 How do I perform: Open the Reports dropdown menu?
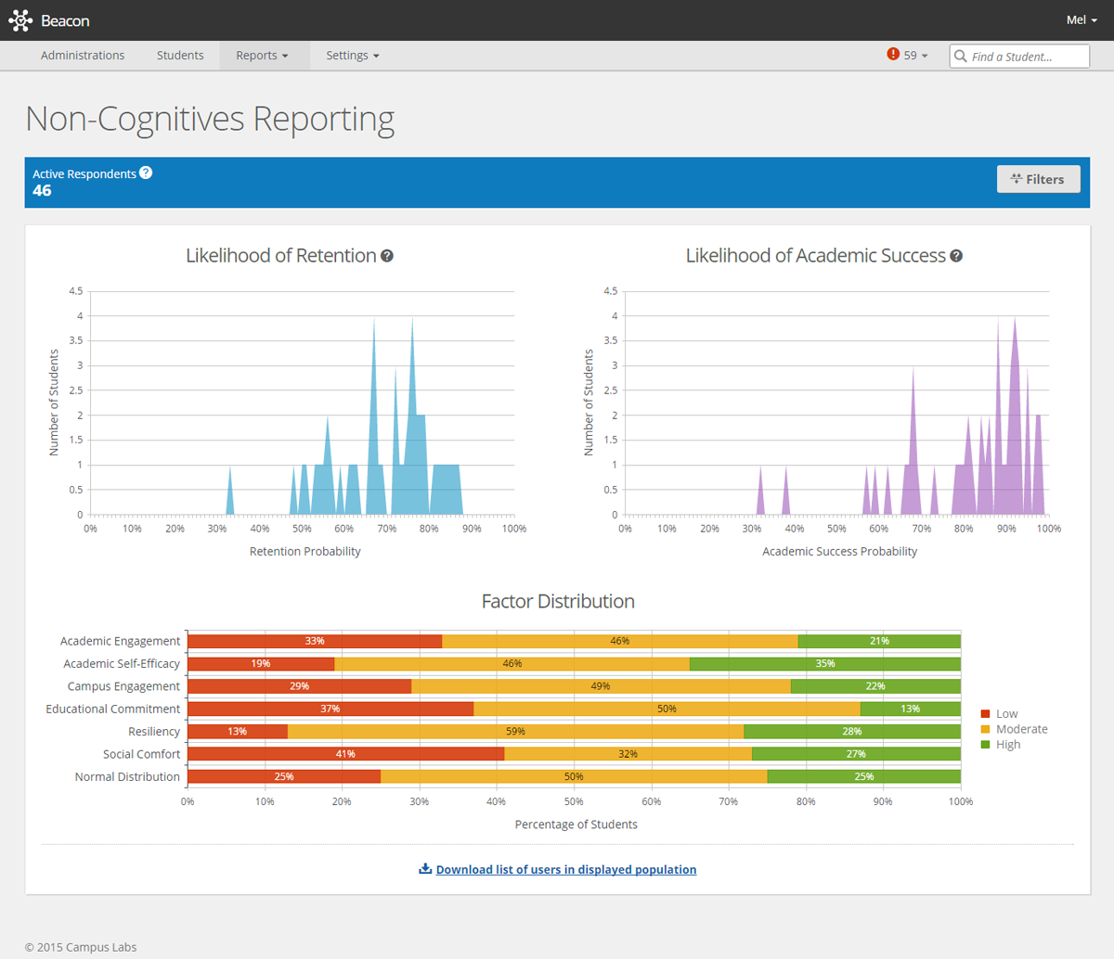(263, 55)
